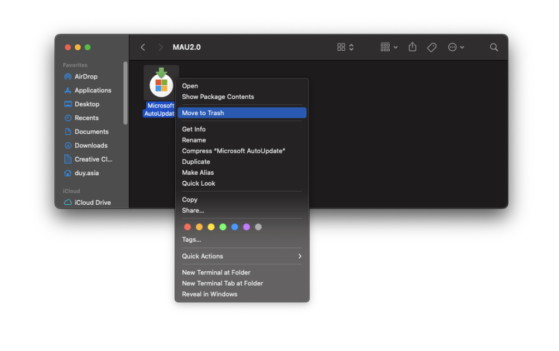Apply the green tag color
Image resolution: width=559 pixels, height=351 pixels.
point(223,227)
